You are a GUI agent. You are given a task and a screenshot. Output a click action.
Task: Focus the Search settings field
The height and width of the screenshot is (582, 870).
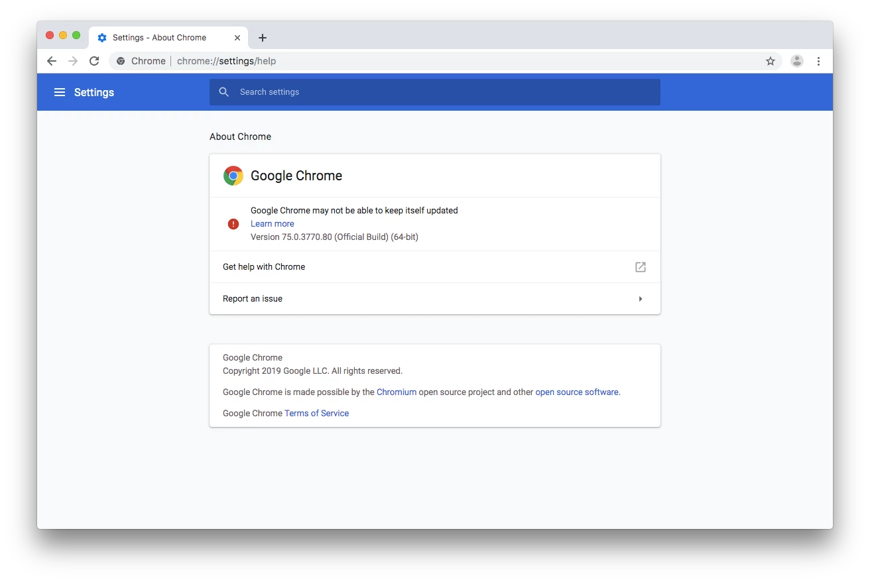point(435,92)
